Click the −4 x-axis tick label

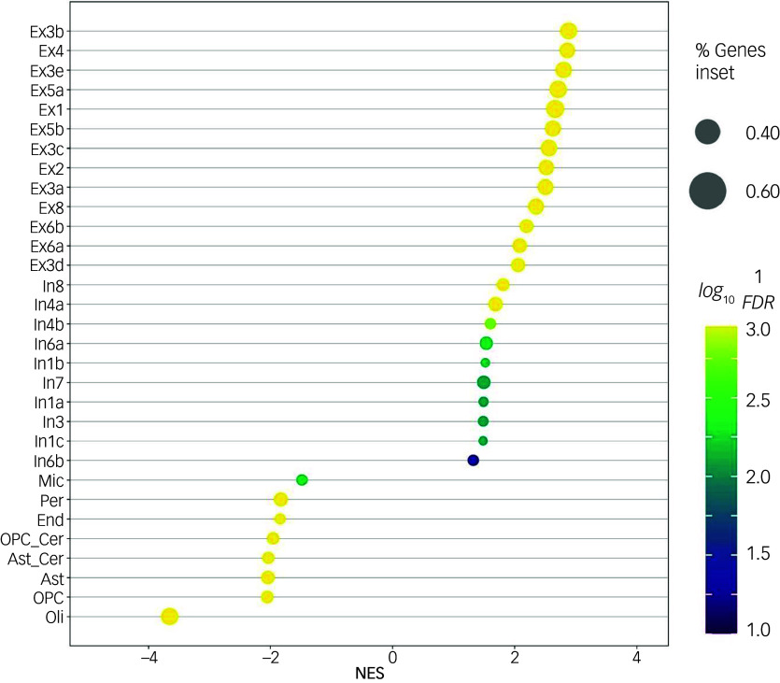[x=148, y=658]
